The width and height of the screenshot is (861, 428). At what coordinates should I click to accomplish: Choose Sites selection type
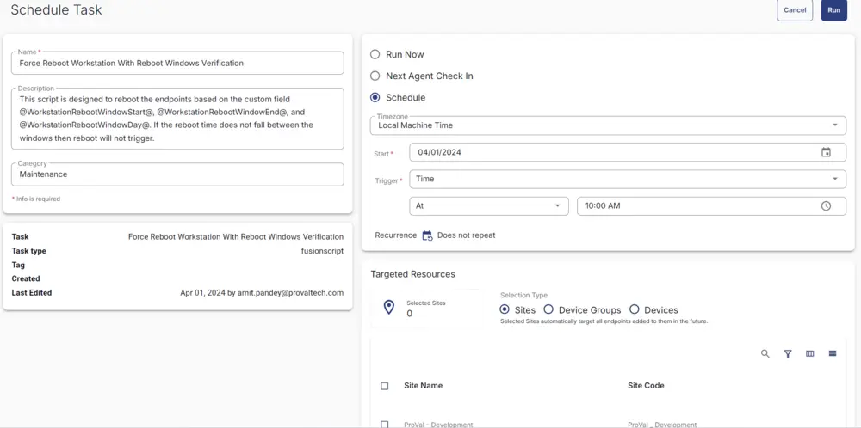coord(505,309)
